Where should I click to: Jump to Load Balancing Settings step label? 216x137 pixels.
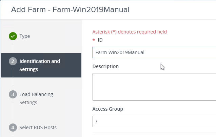tap(36, 98)
